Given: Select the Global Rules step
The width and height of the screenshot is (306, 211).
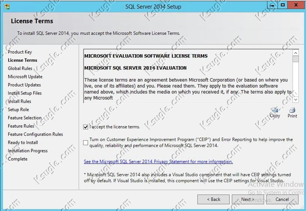Looking at the screenshot, I should (20, 68).
